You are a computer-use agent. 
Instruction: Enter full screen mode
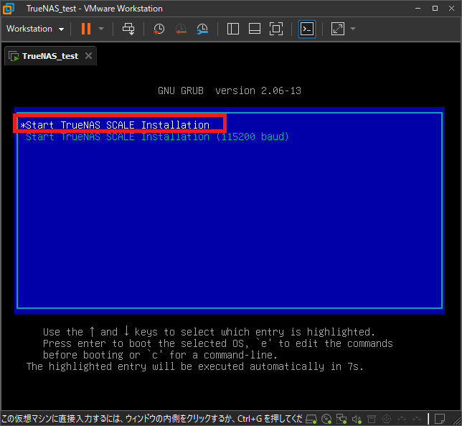[276, 29]
